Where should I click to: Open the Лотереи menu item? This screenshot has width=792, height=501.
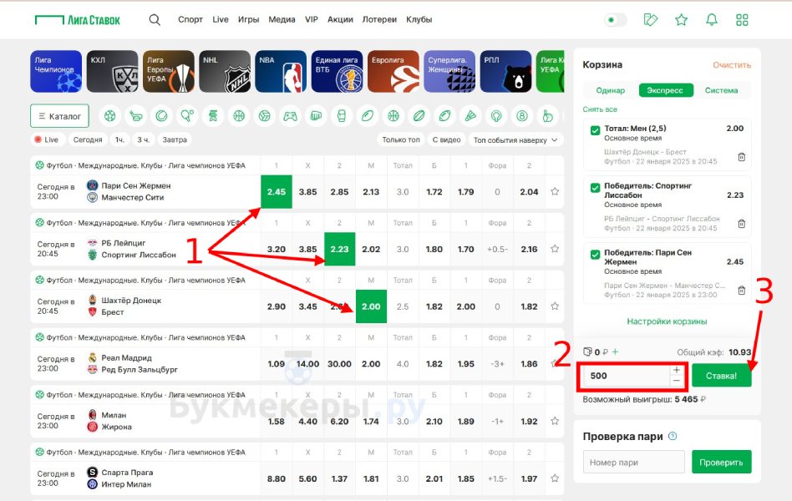click(379, 20)
